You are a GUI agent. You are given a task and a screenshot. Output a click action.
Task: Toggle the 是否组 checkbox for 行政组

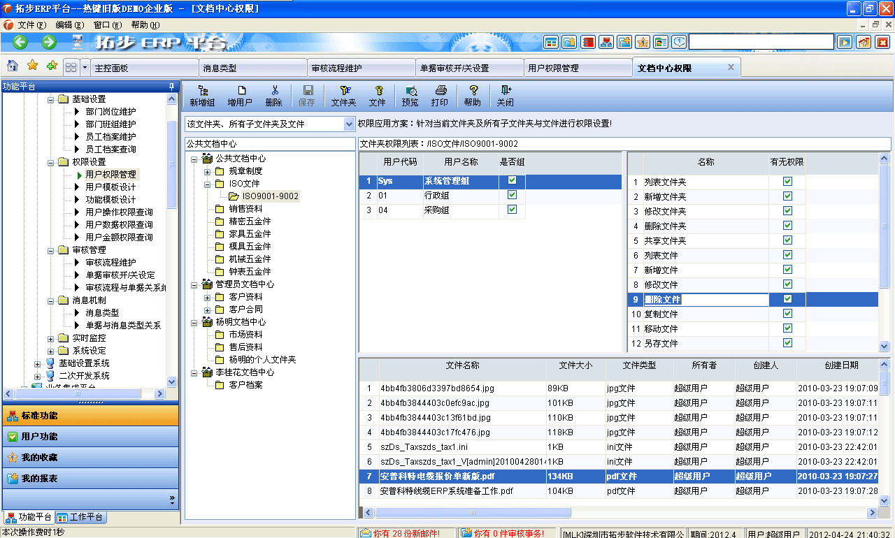click(x=513, y=196)
